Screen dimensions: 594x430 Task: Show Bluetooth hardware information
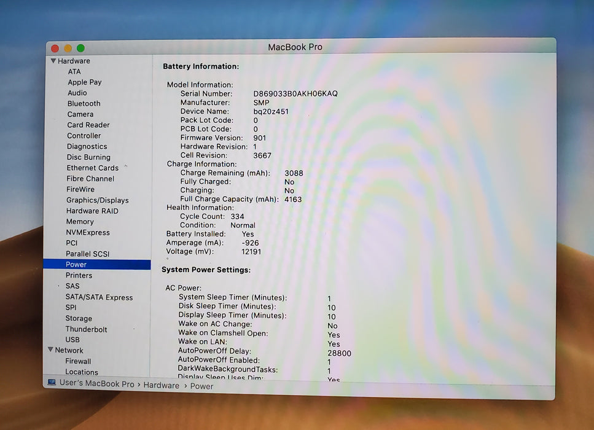tap(84, 103)
